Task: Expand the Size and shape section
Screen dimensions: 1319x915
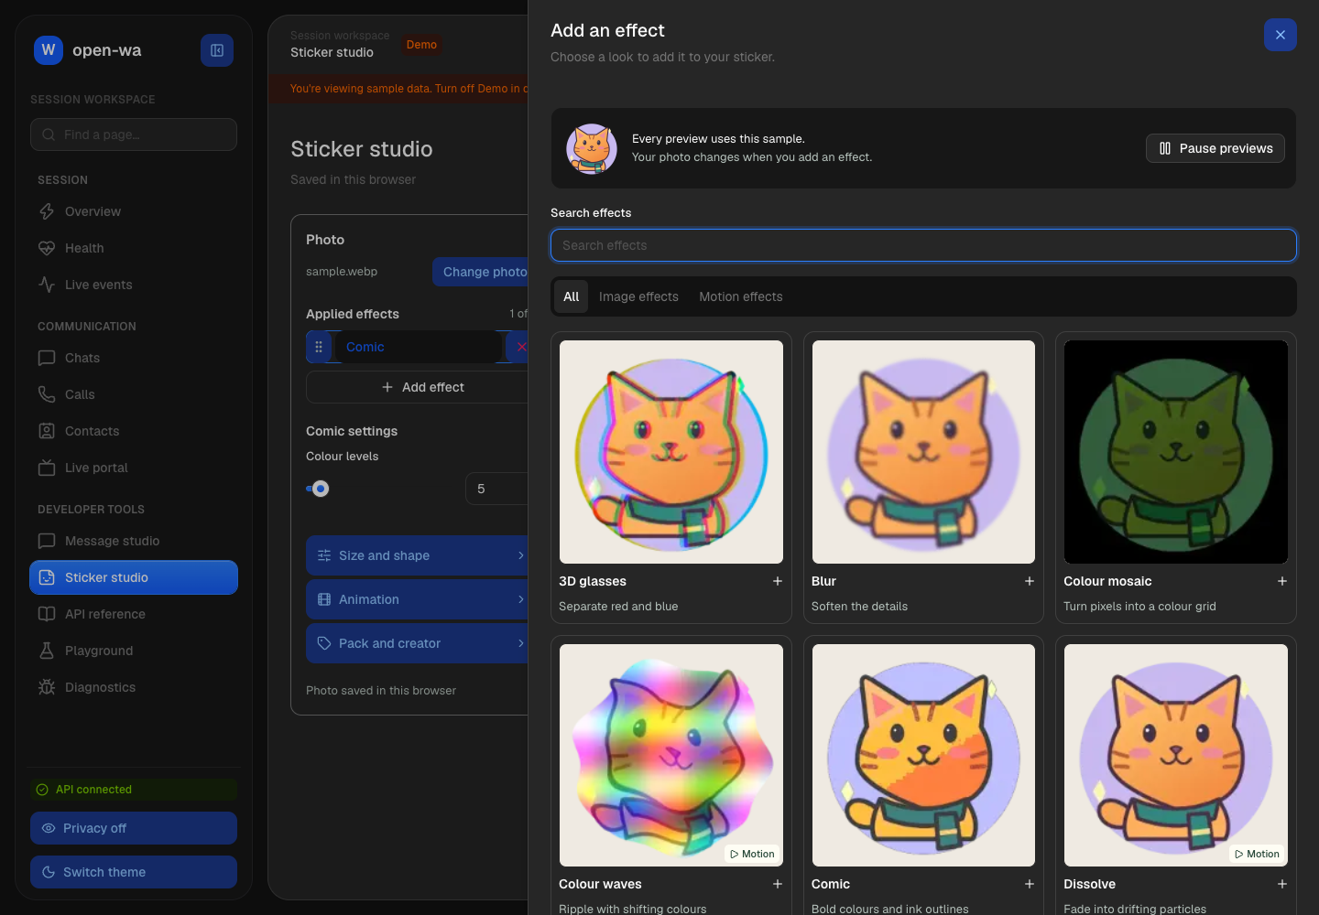Action: click(x=419, y=555)
